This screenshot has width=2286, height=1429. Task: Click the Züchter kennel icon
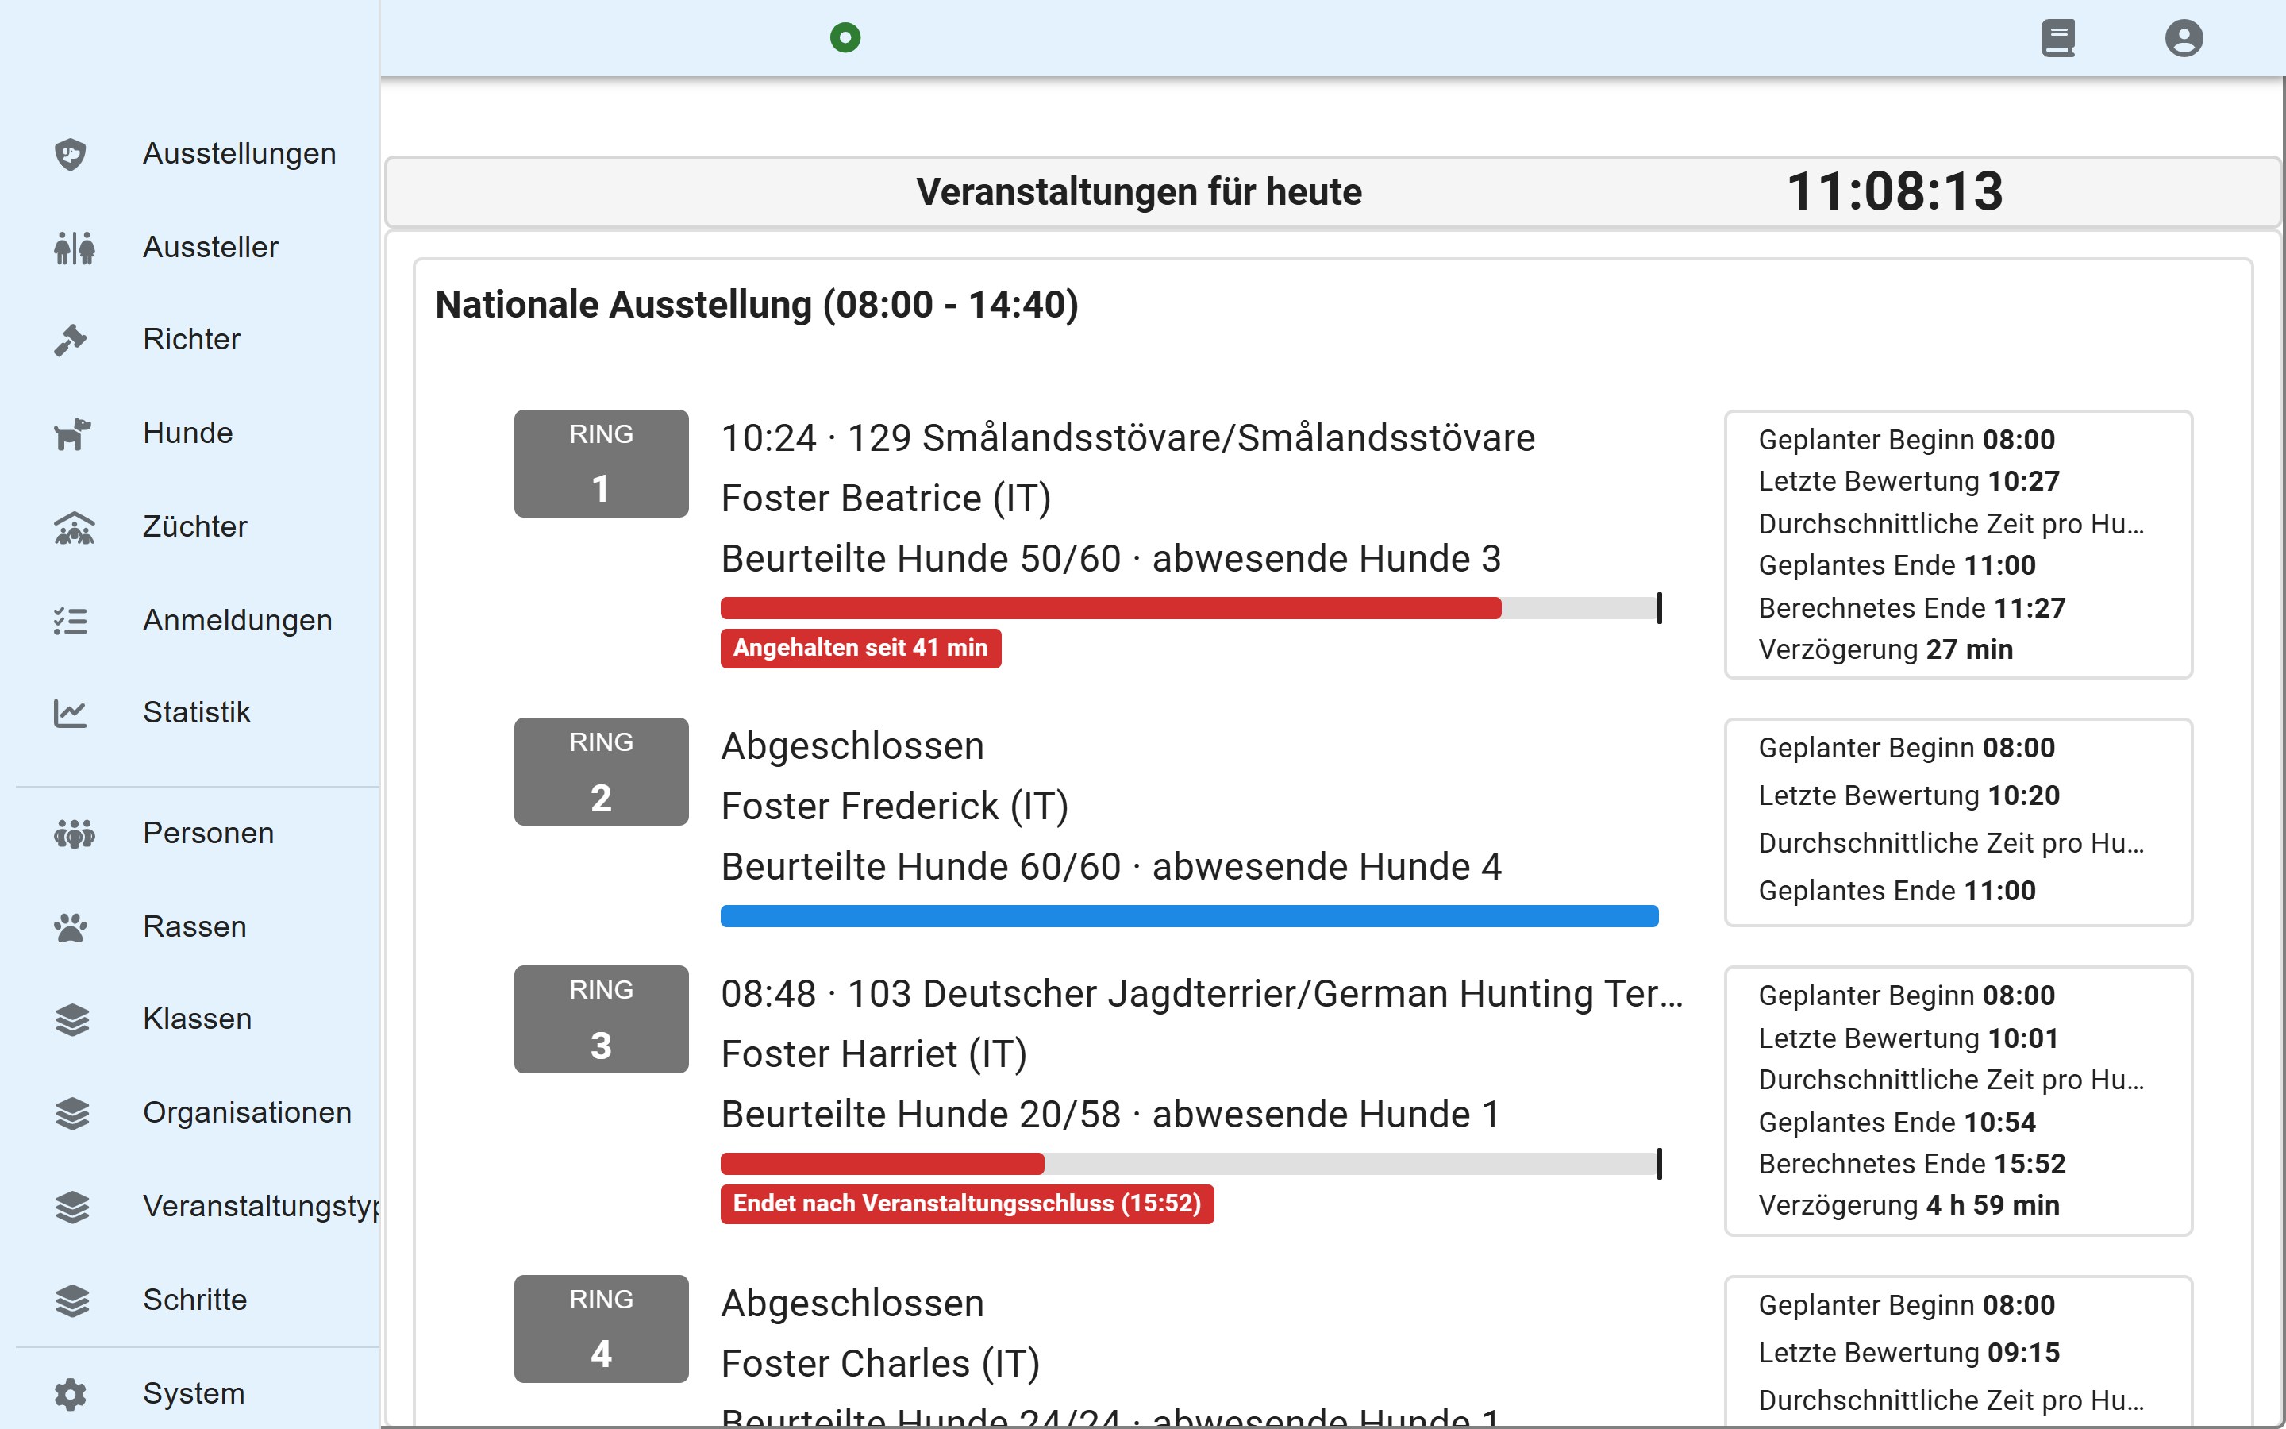click(74, 527)
